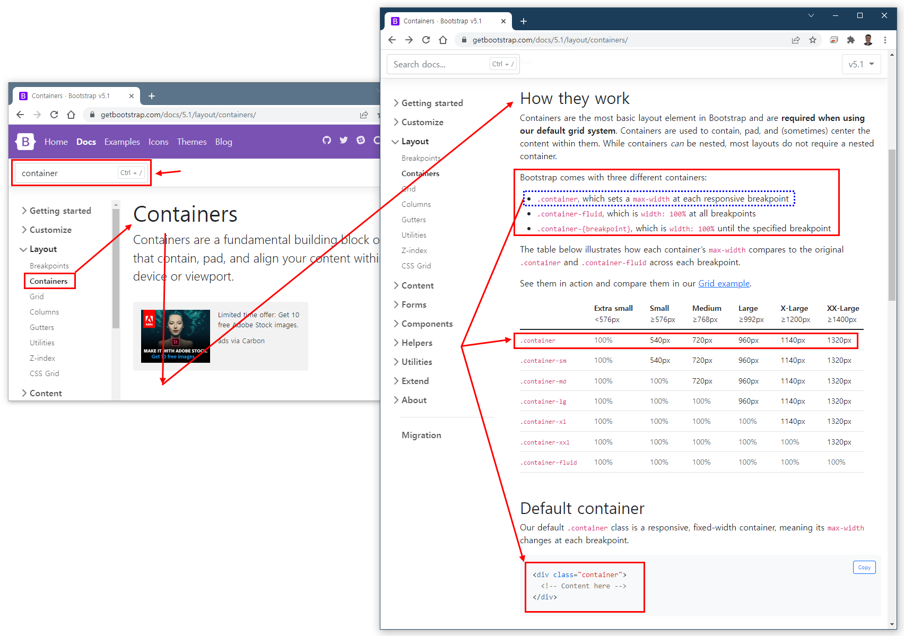Click forward arrow in left browser window
The image size is (904, 636).
[37, 115]
